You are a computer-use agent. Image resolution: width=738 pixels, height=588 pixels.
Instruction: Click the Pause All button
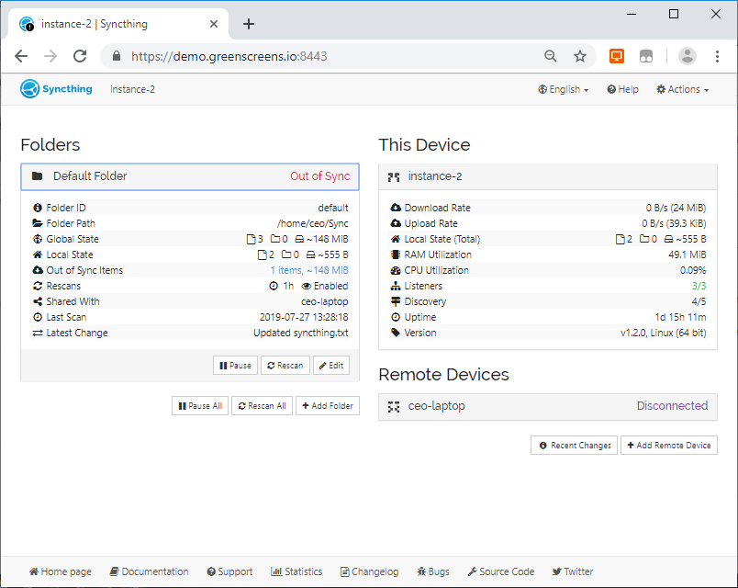[200, 406]
